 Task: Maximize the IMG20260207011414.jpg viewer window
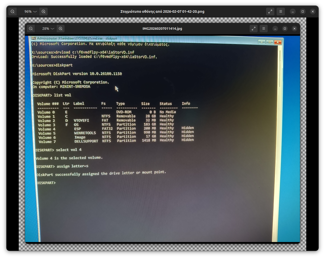pos(285,28)
